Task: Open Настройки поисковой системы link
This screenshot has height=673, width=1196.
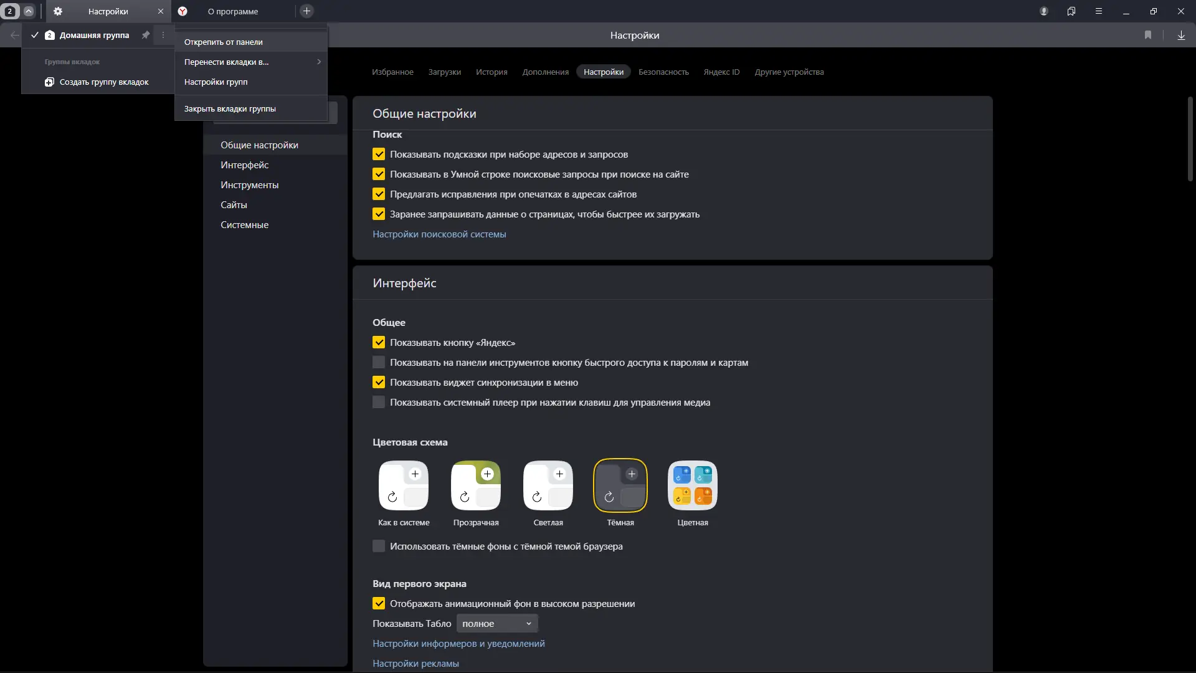Action: coord(439,234)
